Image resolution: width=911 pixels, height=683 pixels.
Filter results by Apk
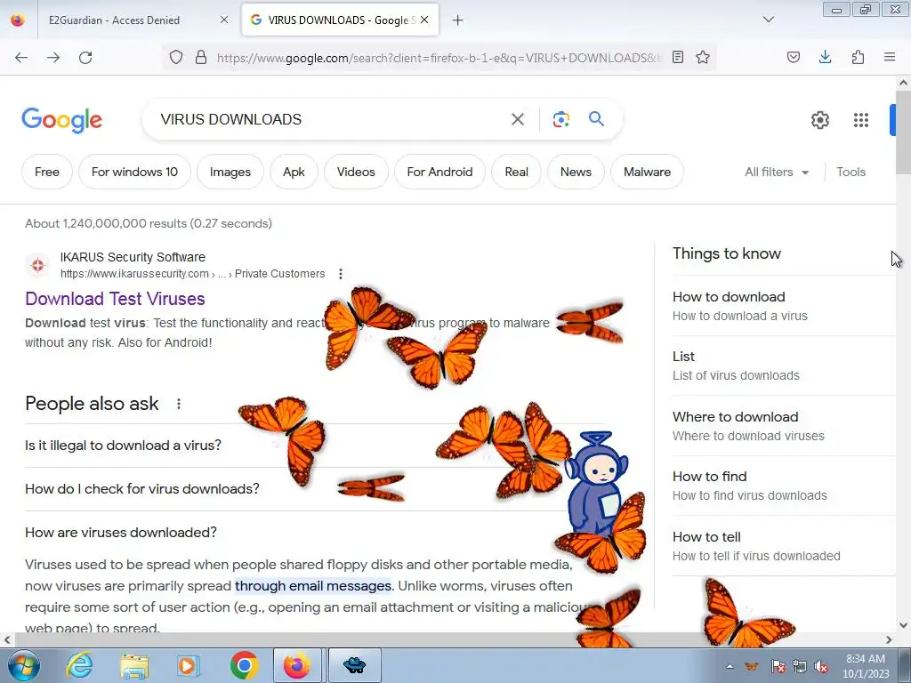point(294,172)
